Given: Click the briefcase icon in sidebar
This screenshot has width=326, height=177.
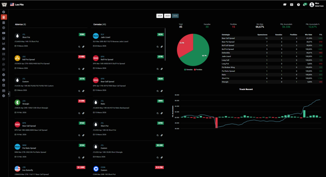Looking at the screenshot, I should click(x=4, y=49).
